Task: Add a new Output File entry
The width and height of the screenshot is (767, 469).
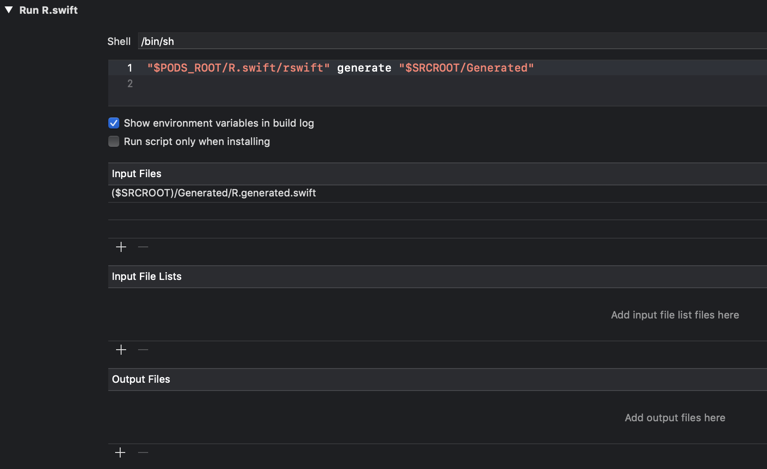Action: point(120,452)
